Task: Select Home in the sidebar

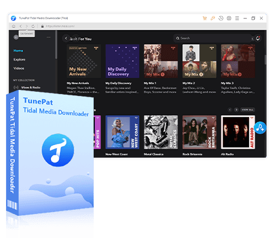Action: pos(18,50)
